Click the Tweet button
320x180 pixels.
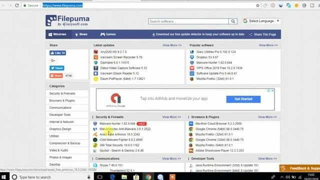click(56, 68)
